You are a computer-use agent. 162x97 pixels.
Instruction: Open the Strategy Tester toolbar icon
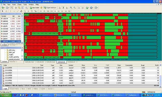[x=26, y=8]
